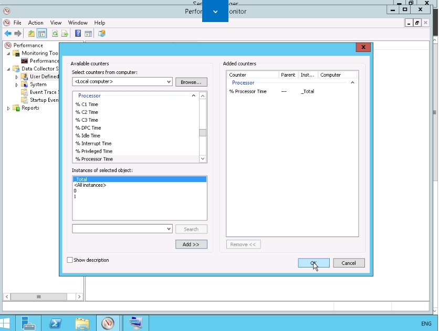Screen dimensions: 439x331
Task: Open the Action menu
Action: (36, 23)
